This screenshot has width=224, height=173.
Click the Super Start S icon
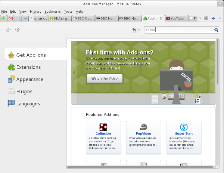point(184,127)
